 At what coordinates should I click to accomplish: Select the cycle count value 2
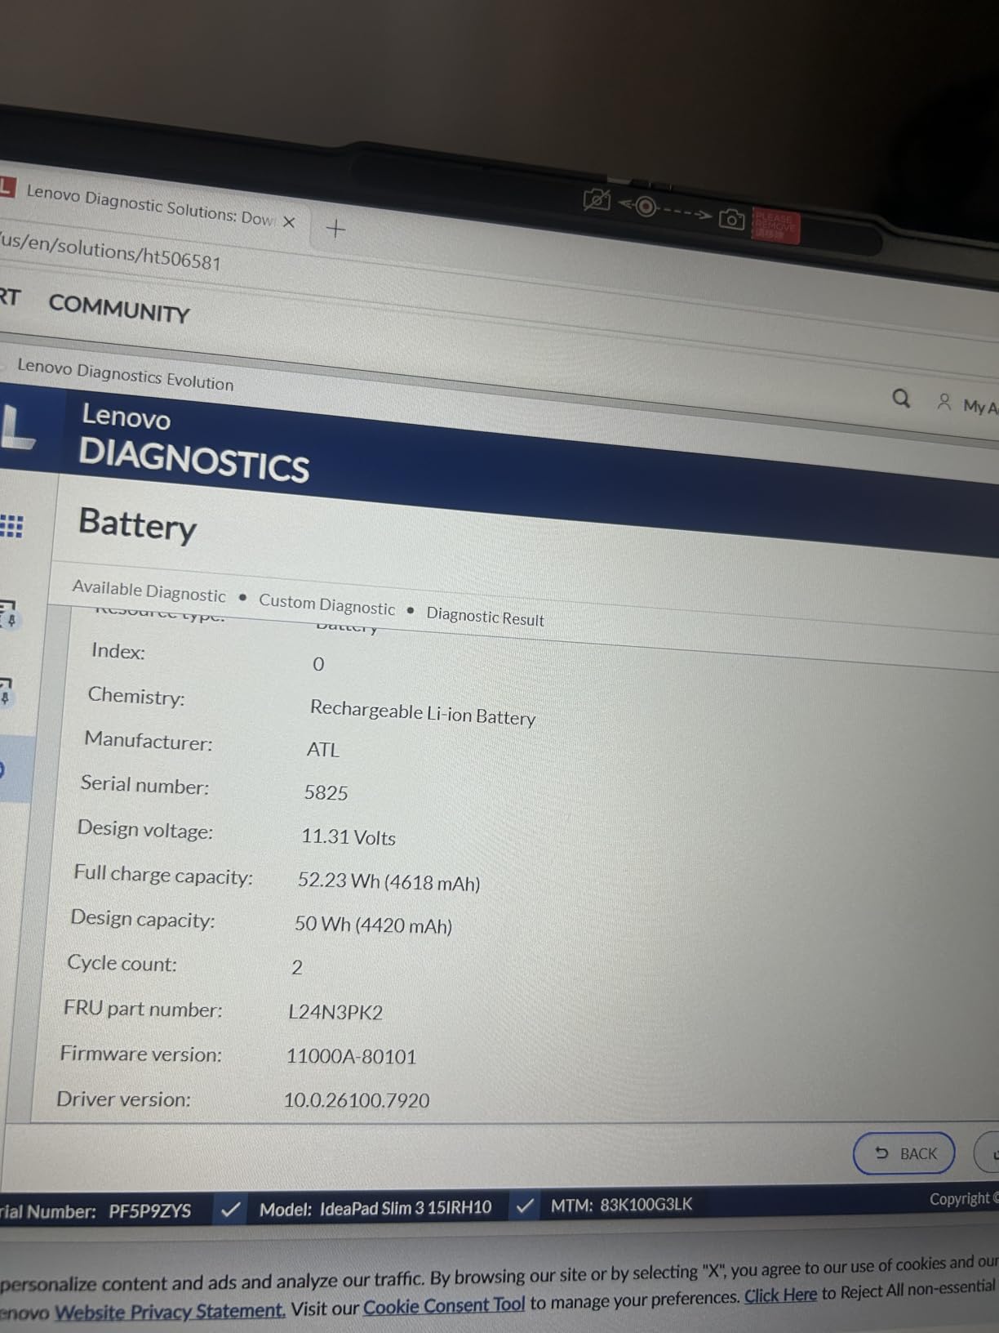pyautogui.click(x=297, y=968)
